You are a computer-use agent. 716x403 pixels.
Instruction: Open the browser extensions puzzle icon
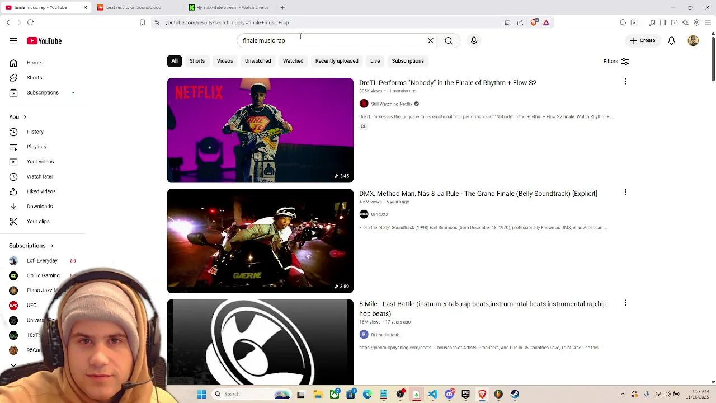[x=623, y=22]
